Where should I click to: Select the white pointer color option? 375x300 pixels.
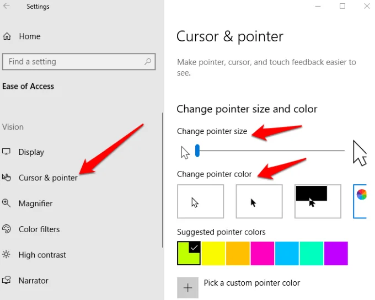click(200, 201)
